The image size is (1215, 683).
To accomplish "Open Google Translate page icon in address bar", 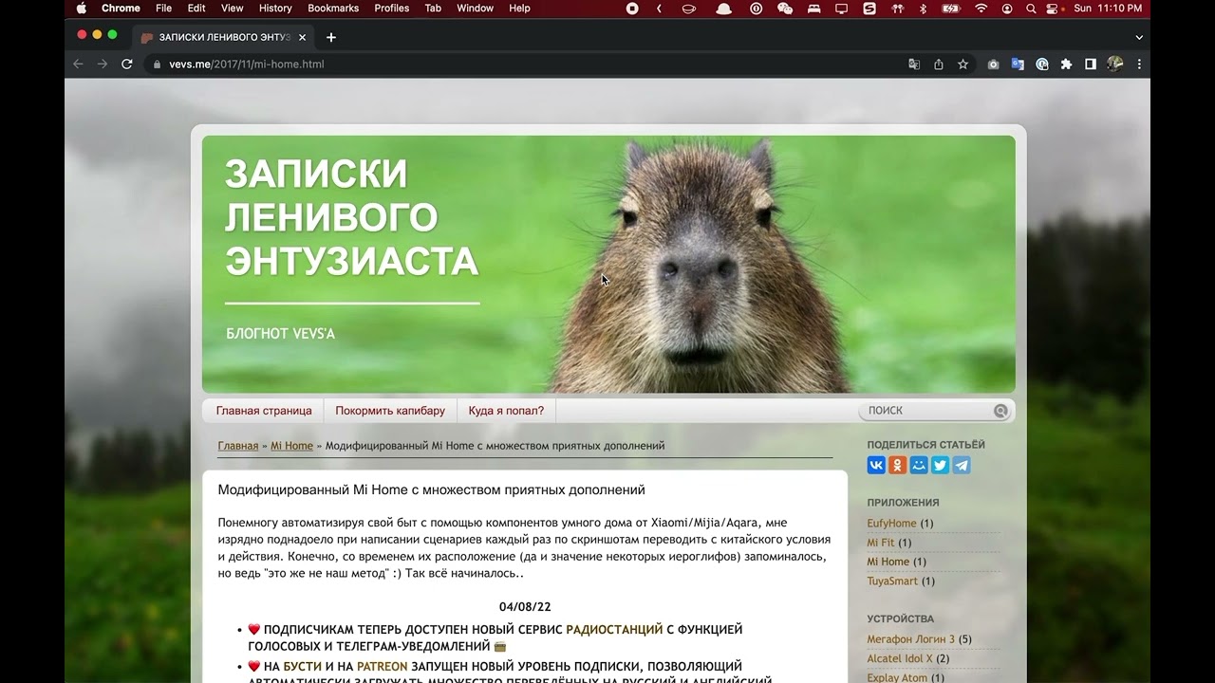I will (914, 64).
